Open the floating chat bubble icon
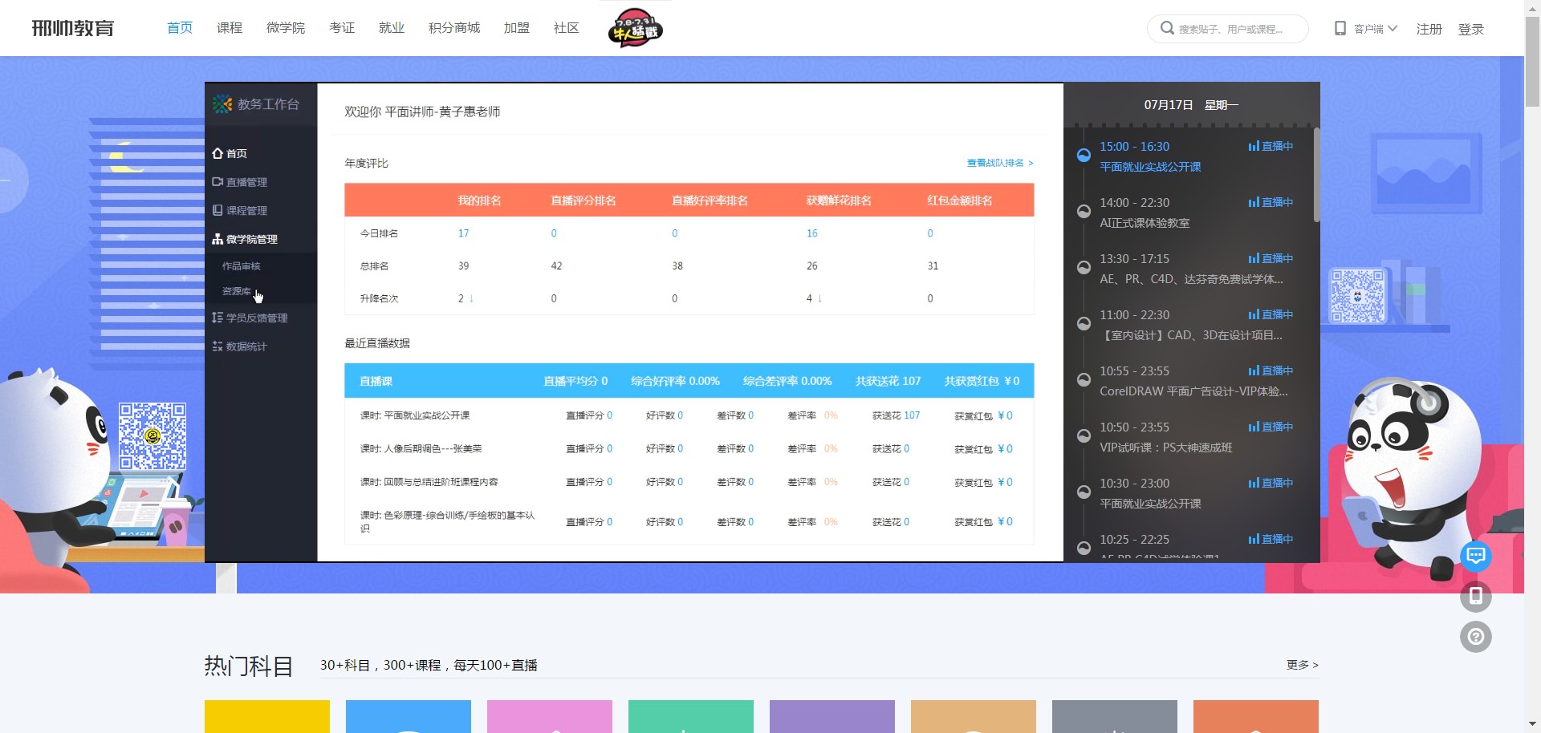Image resolution: width=1541 pixels, height=733 pixels. tap(1477, 556)
